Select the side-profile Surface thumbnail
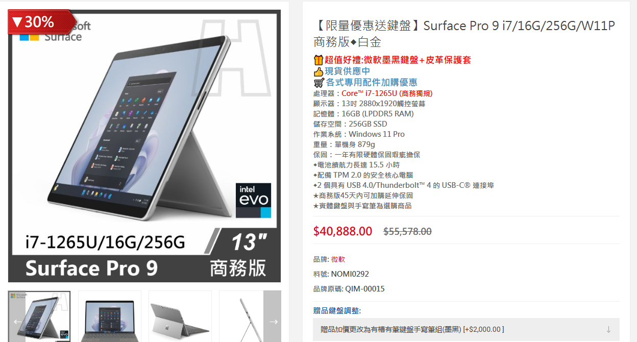The image size is (637, 342). (x=241, y=316)
